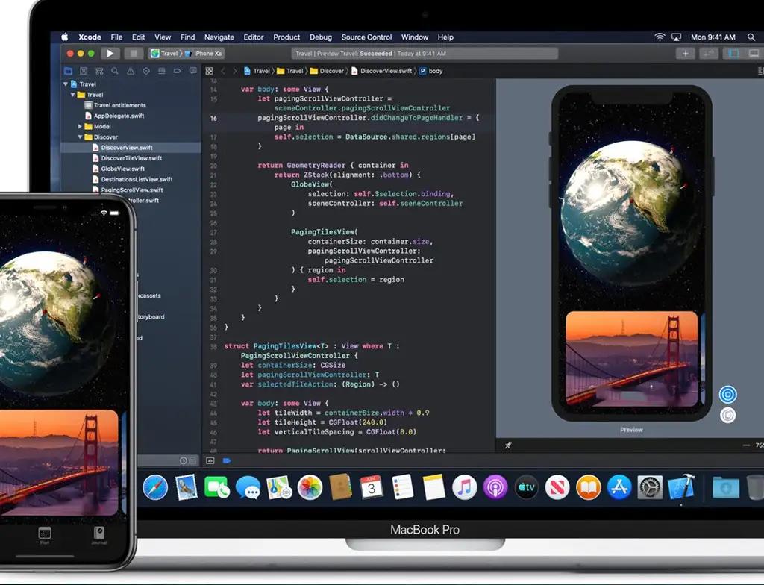Image resolution: width=764 pixels, height=585 pixels.
Task: Open the Symbol navigator
Action: point(99,71)
